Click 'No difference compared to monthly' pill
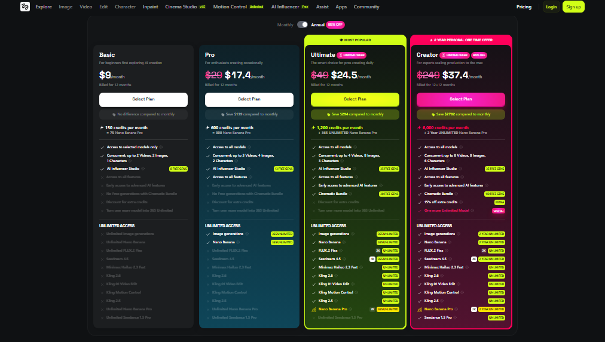Viewport: 605px width, 342px height. (143, 114)
